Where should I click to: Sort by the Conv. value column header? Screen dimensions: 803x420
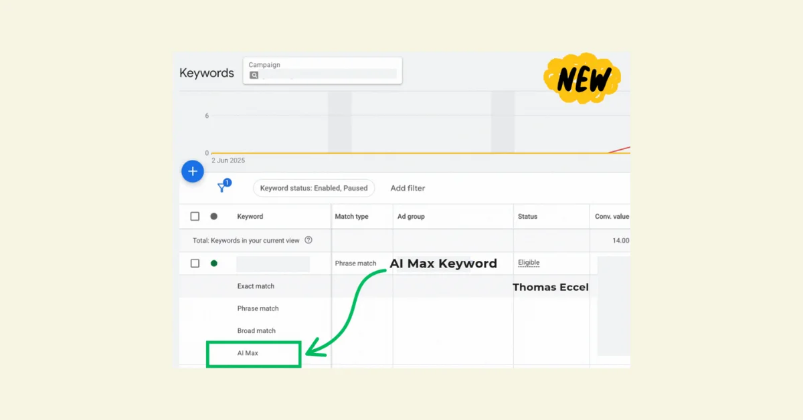click(x=612, y=216)
